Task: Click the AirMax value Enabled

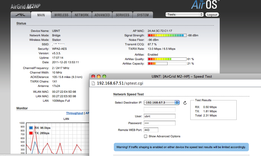Action: coord(153,55)
